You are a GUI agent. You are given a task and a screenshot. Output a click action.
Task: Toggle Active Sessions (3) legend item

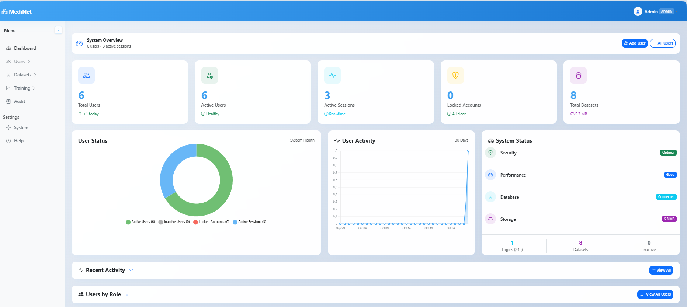(249, 222)
